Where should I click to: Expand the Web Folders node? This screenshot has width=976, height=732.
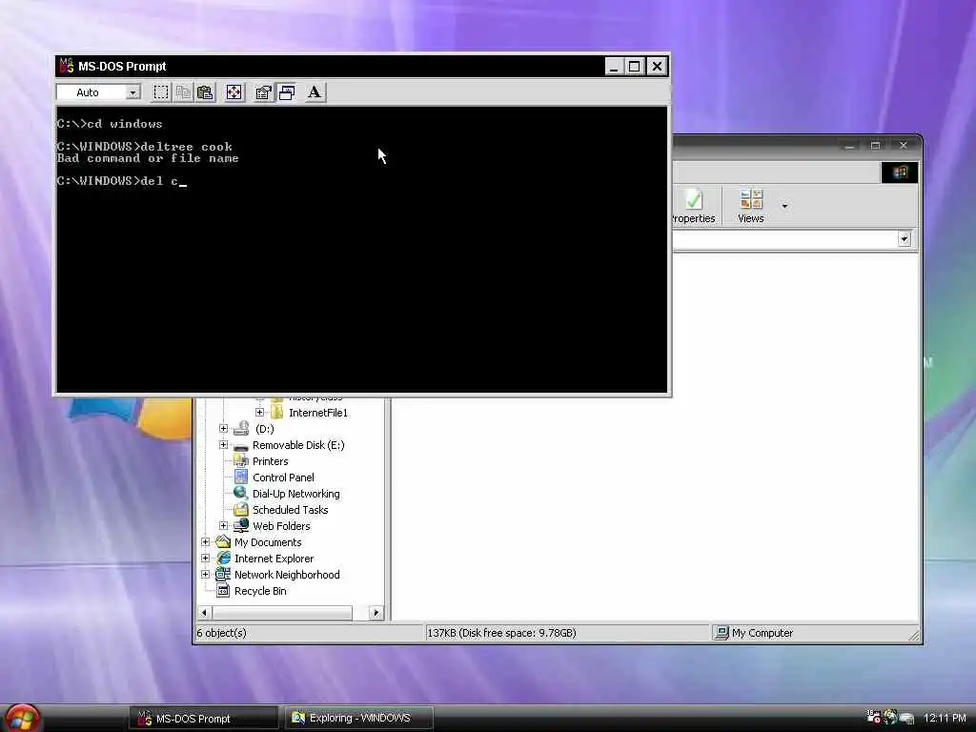[x=223, y=525]
